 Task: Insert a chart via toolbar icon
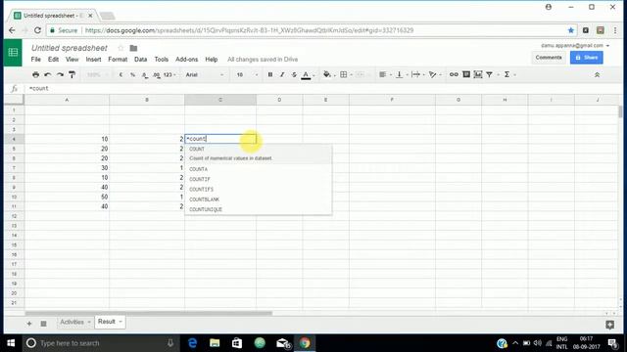coord(478,74)
